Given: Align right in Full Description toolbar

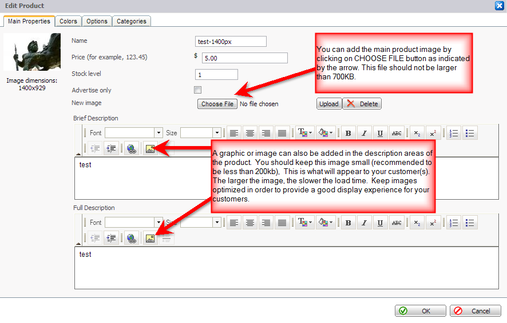Looking at the screenshot, I should click(x=266, y=223).
